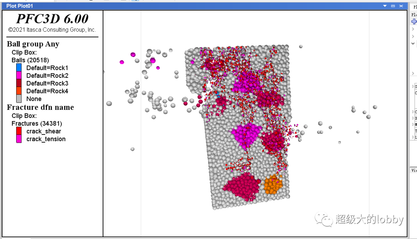The image size is (417, 239).
Task: Click 'Clip Box:' under Ball group Any
Action: click(24, 52)
